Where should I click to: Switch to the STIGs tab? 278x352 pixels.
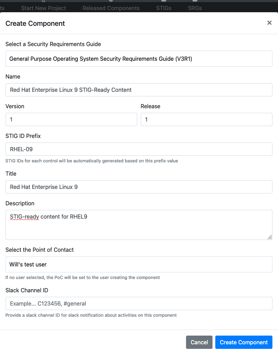[164, 8]
